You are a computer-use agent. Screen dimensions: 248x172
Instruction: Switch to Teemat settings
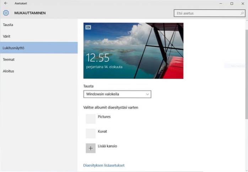pos(9,59)
